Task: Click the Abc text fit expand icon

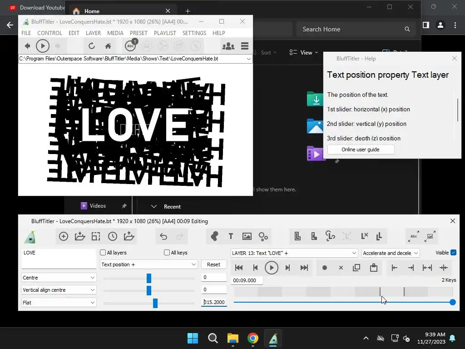Action: [x=414, y=236]
